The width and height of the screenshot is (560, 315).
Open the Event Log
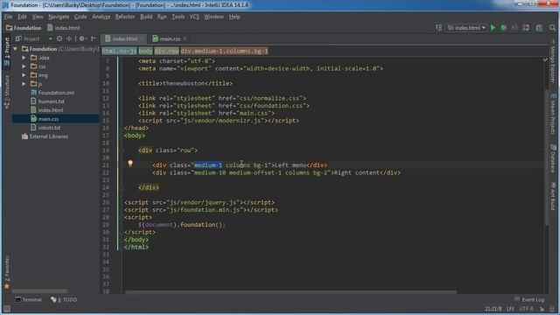pyautogui.click(x=529, y=299)
